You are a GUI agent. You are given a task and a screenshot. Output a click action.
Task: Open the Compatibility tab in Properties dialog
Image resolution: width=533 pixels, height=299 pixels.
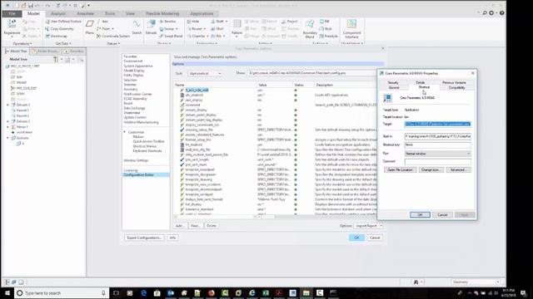click(x=456, y=87)
